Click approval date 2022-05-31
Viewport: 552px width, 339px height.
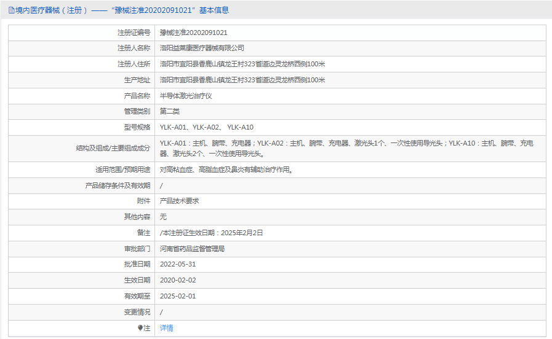[178, 264]
